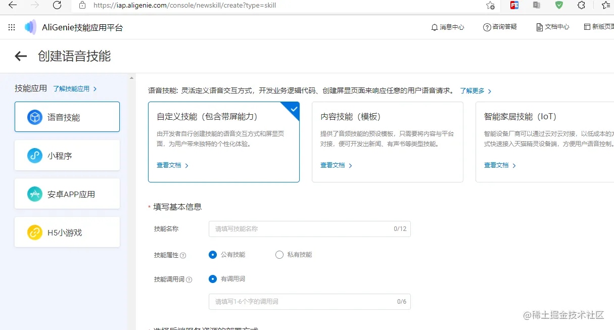This screenshot has width=614, height=330.
Task: Click the browser URL address text
Action: click(184, 6)
